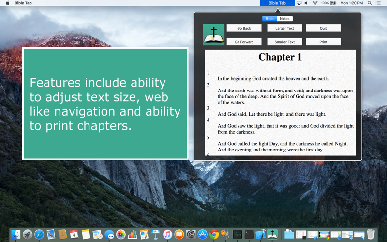Click the volume speaker icon

pyautogui.click(x=306, y=3)
